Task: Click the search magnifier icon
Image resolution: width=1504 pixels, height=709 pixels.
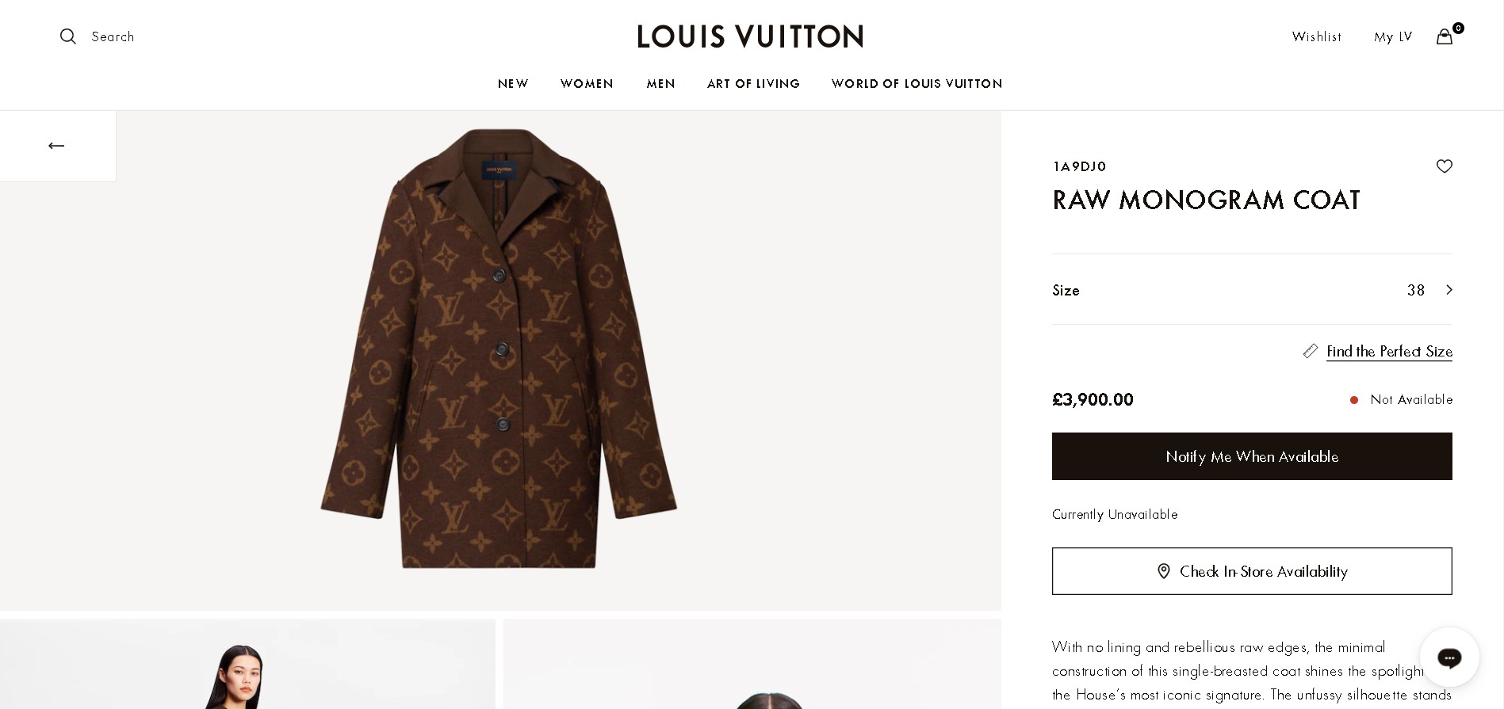Action: click(68, 36)
